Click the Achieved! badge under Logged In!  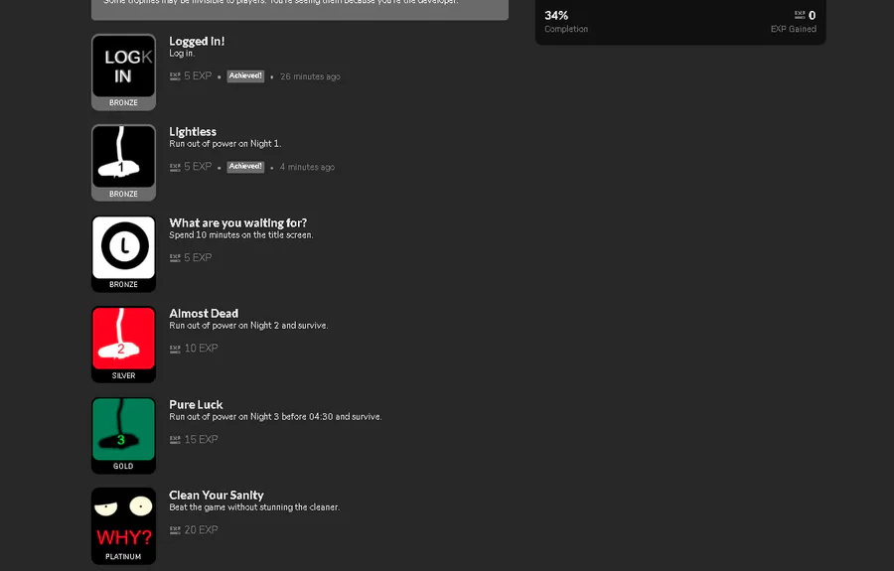(x=245, y=76)
